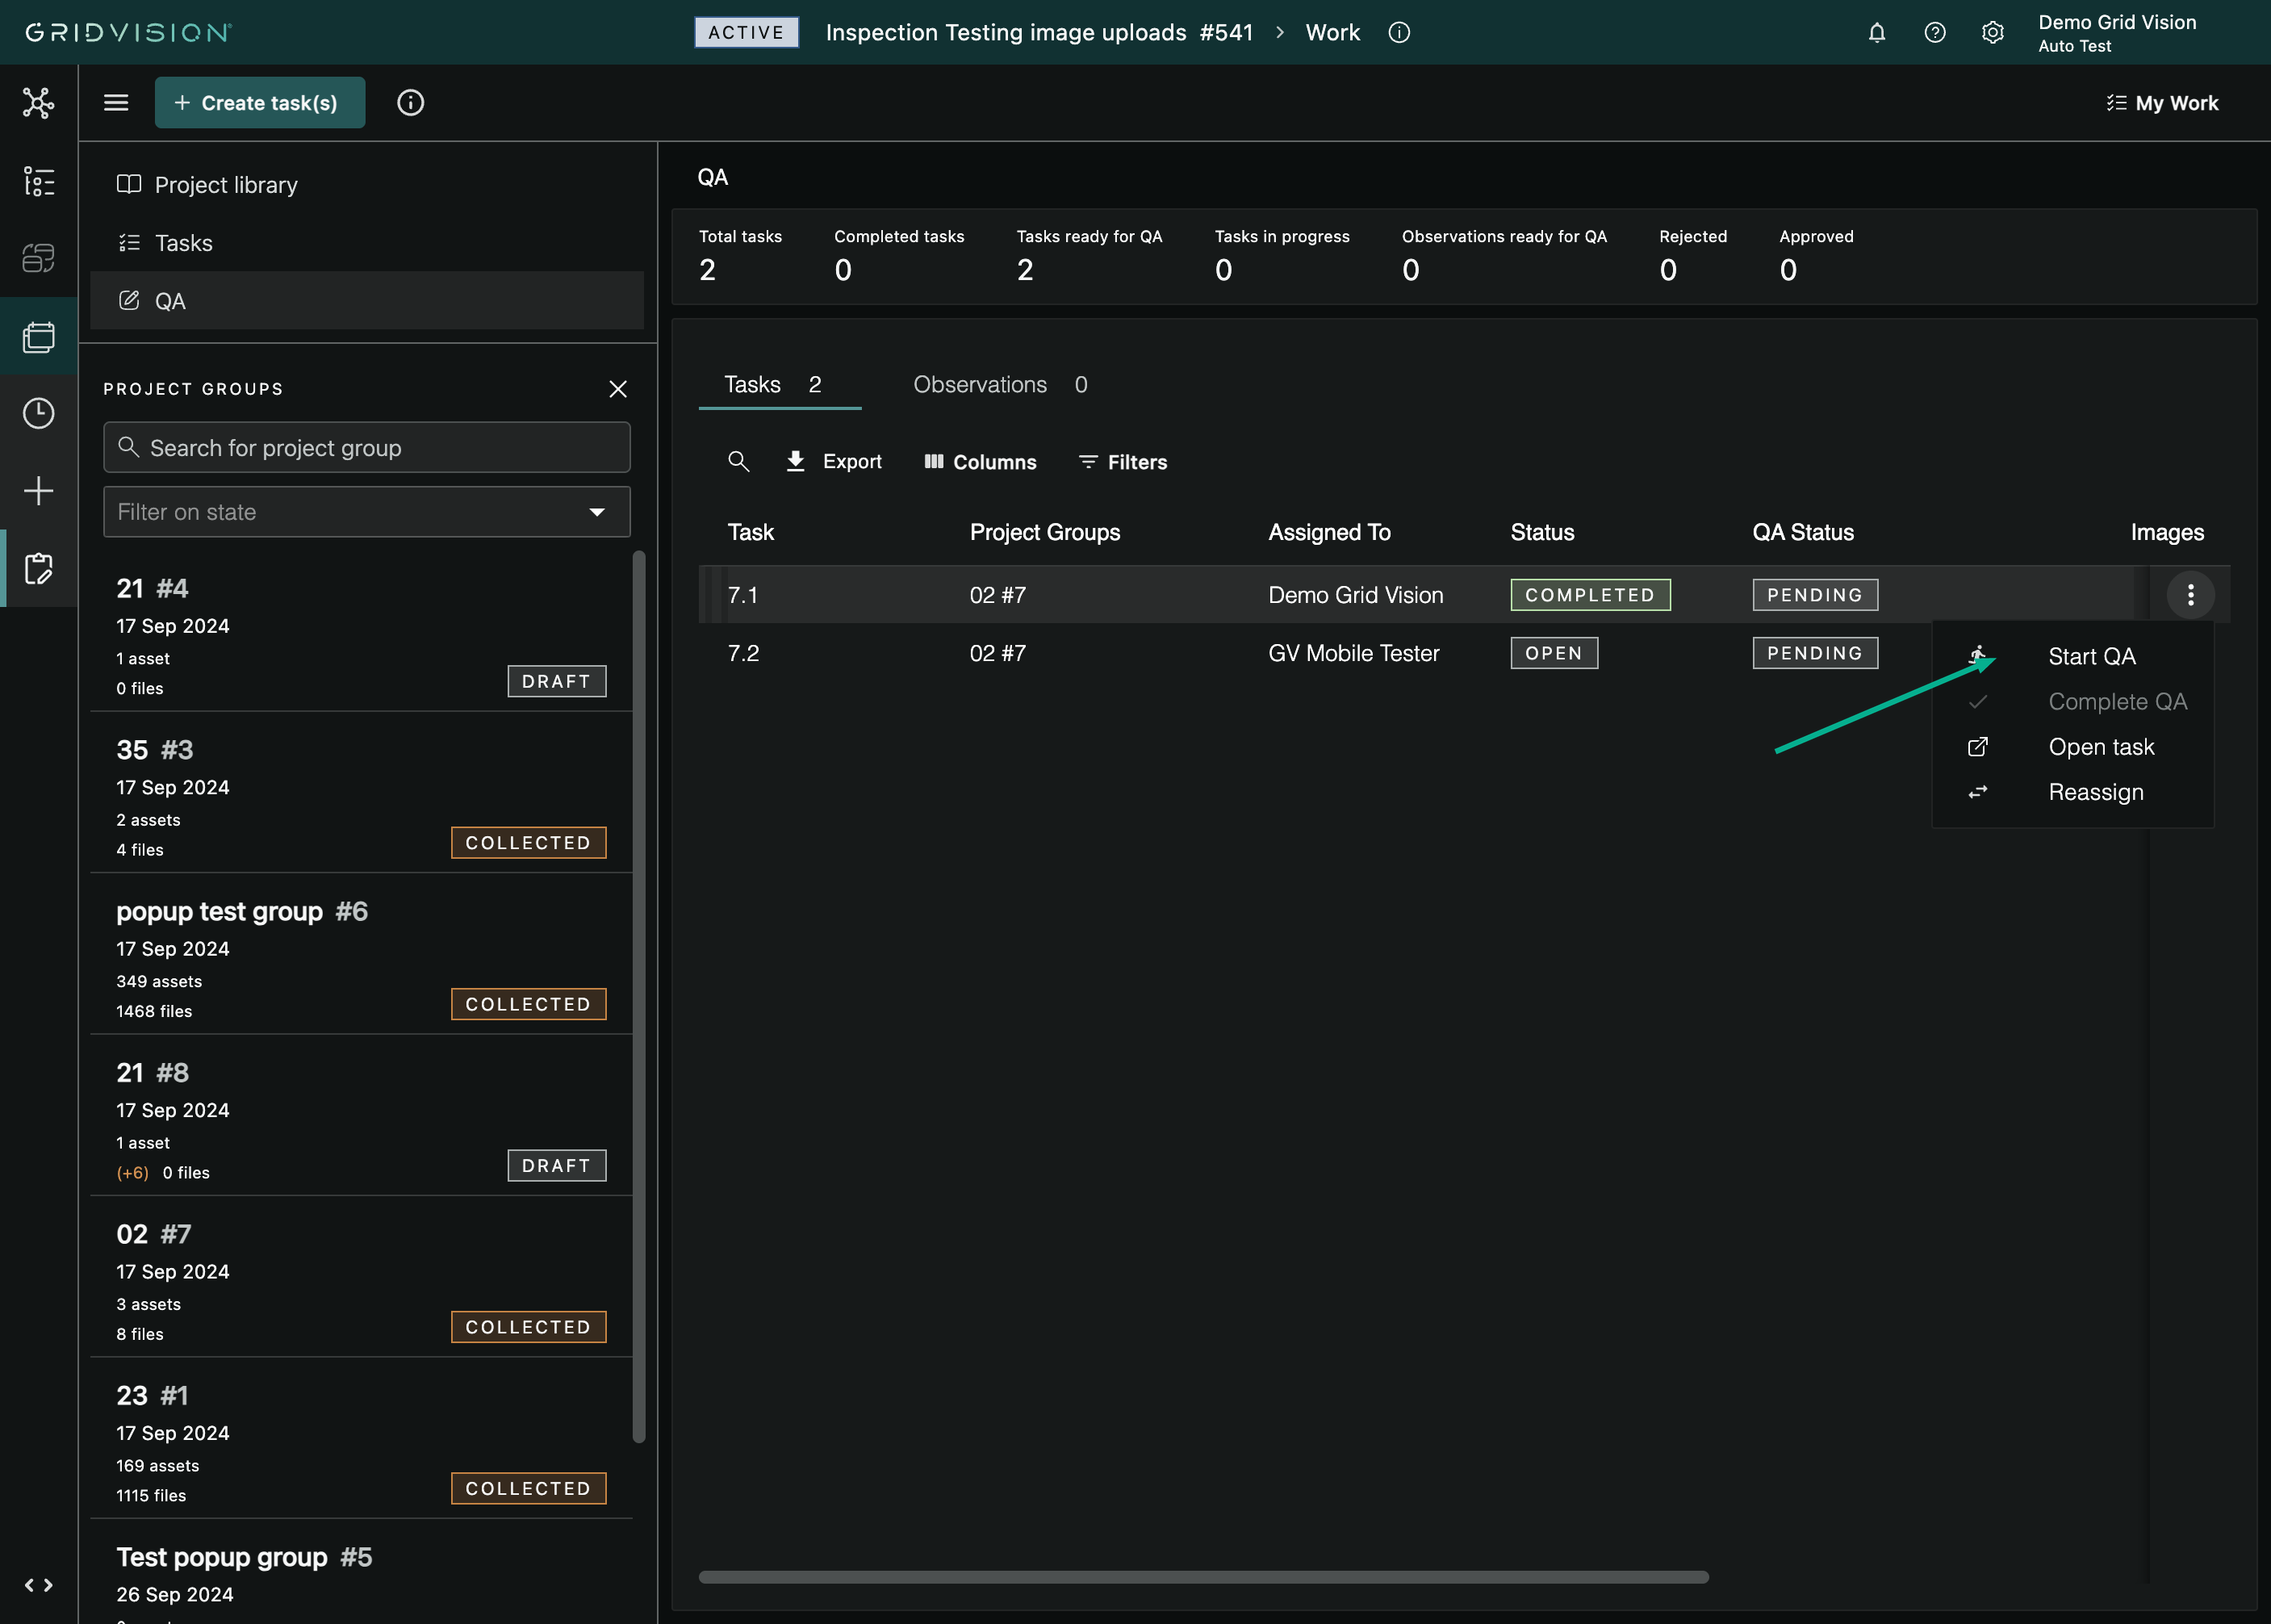
Task: Open the clock history sidebar icon
Action: (x=38, y=413)
